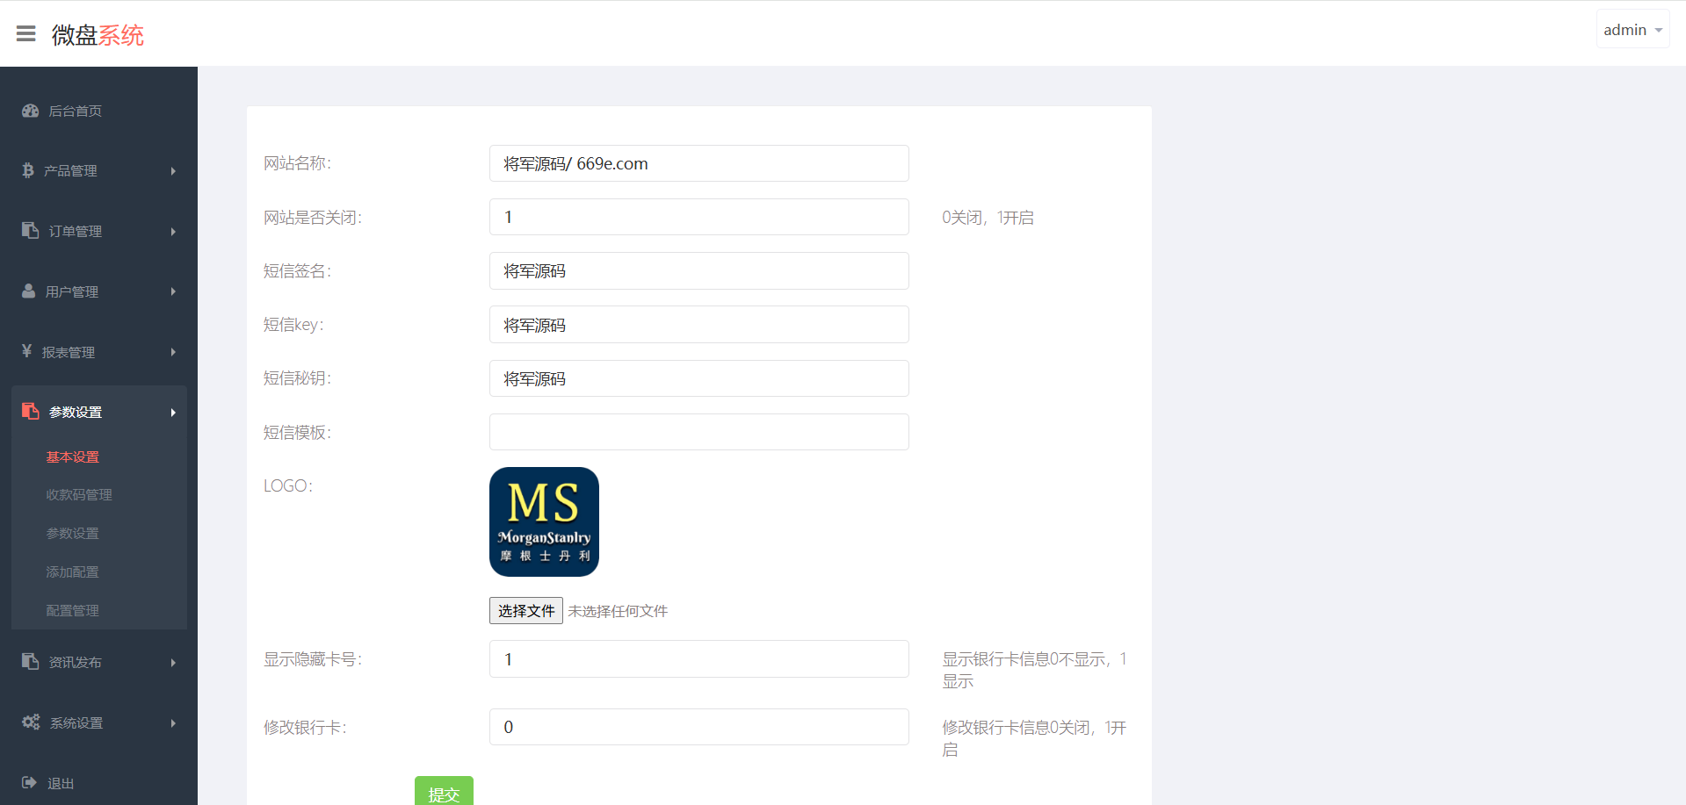Viewport: 1686px width, 805px height.
Task: Open the 收款码管理 submenu item
Action: point(79,495)
